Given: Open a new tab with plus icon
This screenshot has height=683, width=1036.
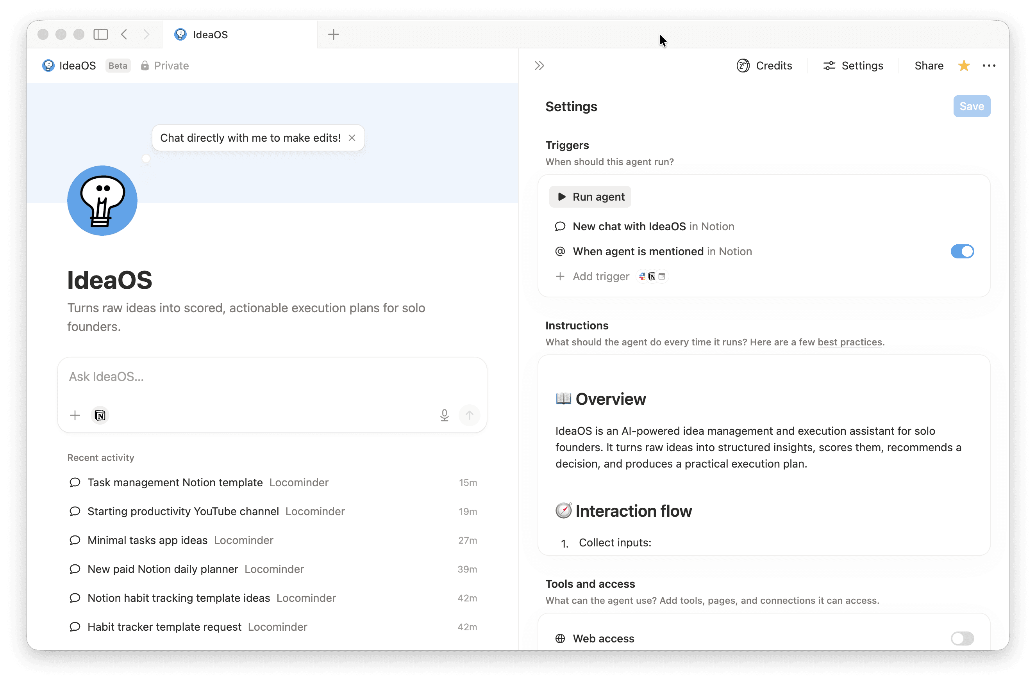Looking at the screenshot, I should [x=333, y=34].
